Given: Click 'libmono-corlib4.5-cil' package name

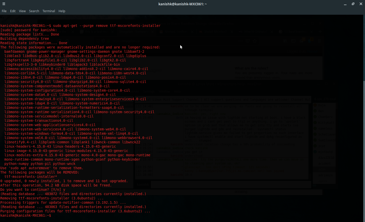Looking at the screenshot, I should click(26, 73).
